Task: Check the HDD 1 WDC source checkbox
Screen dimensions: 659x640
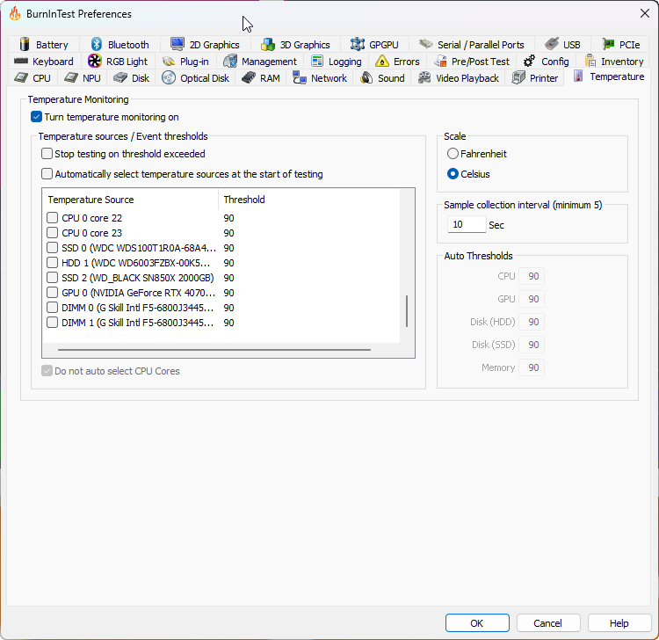Action: point(52,263)
